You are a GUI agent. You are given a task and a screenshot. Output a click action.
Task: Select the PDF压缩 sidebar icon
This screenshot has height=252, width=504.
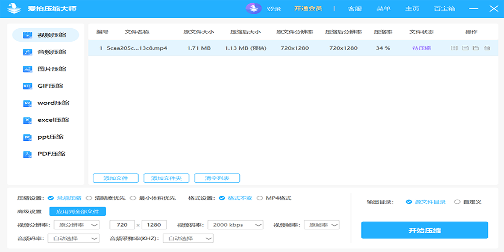[28, 154]
